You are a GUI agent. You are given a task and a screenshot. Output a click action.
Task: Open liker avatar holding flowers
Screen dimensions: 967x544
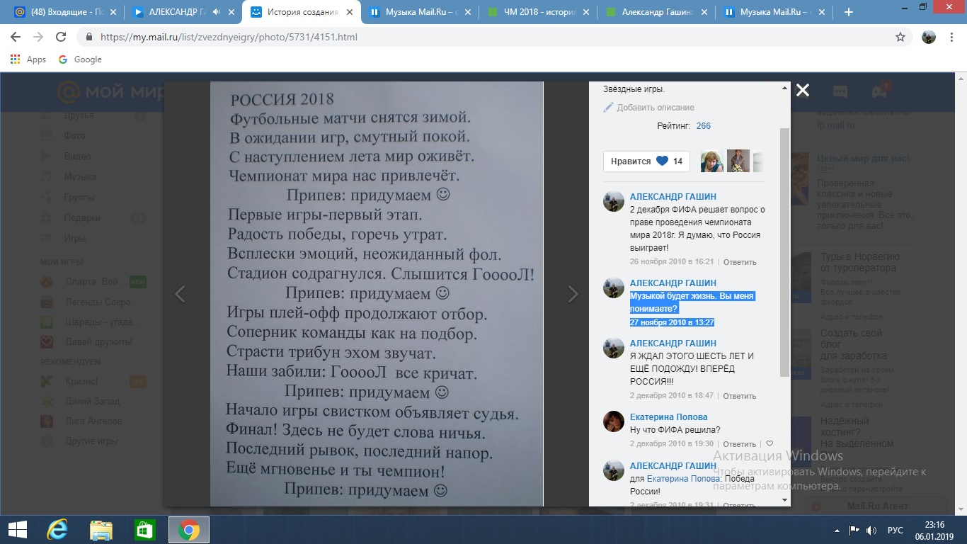[x=738, y=161]
